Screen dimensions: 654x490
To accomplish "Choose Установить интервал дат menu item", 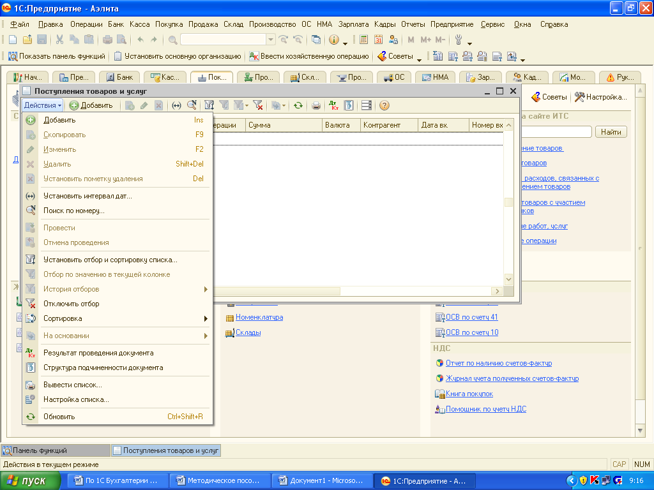I will (x=118, y=196).
